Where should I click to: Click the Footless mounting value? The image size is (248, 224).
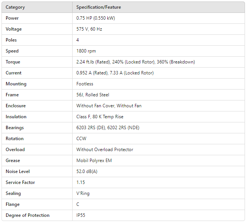[85, 84]
